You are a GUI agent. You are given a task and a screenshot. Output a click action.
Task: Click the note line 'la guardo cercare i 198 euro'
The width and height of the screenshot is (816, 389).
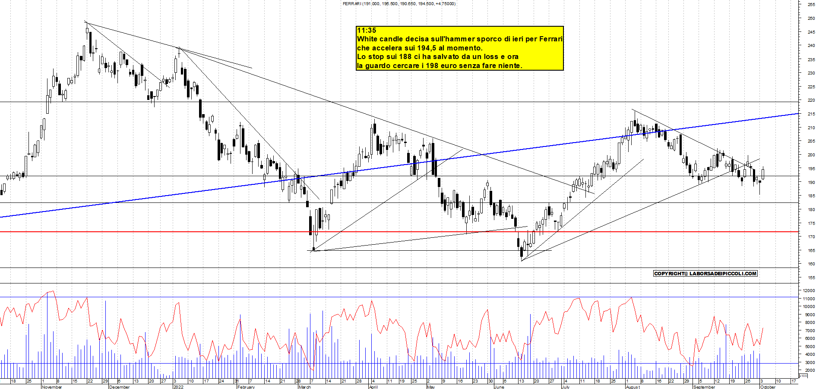tap(440, 65)
